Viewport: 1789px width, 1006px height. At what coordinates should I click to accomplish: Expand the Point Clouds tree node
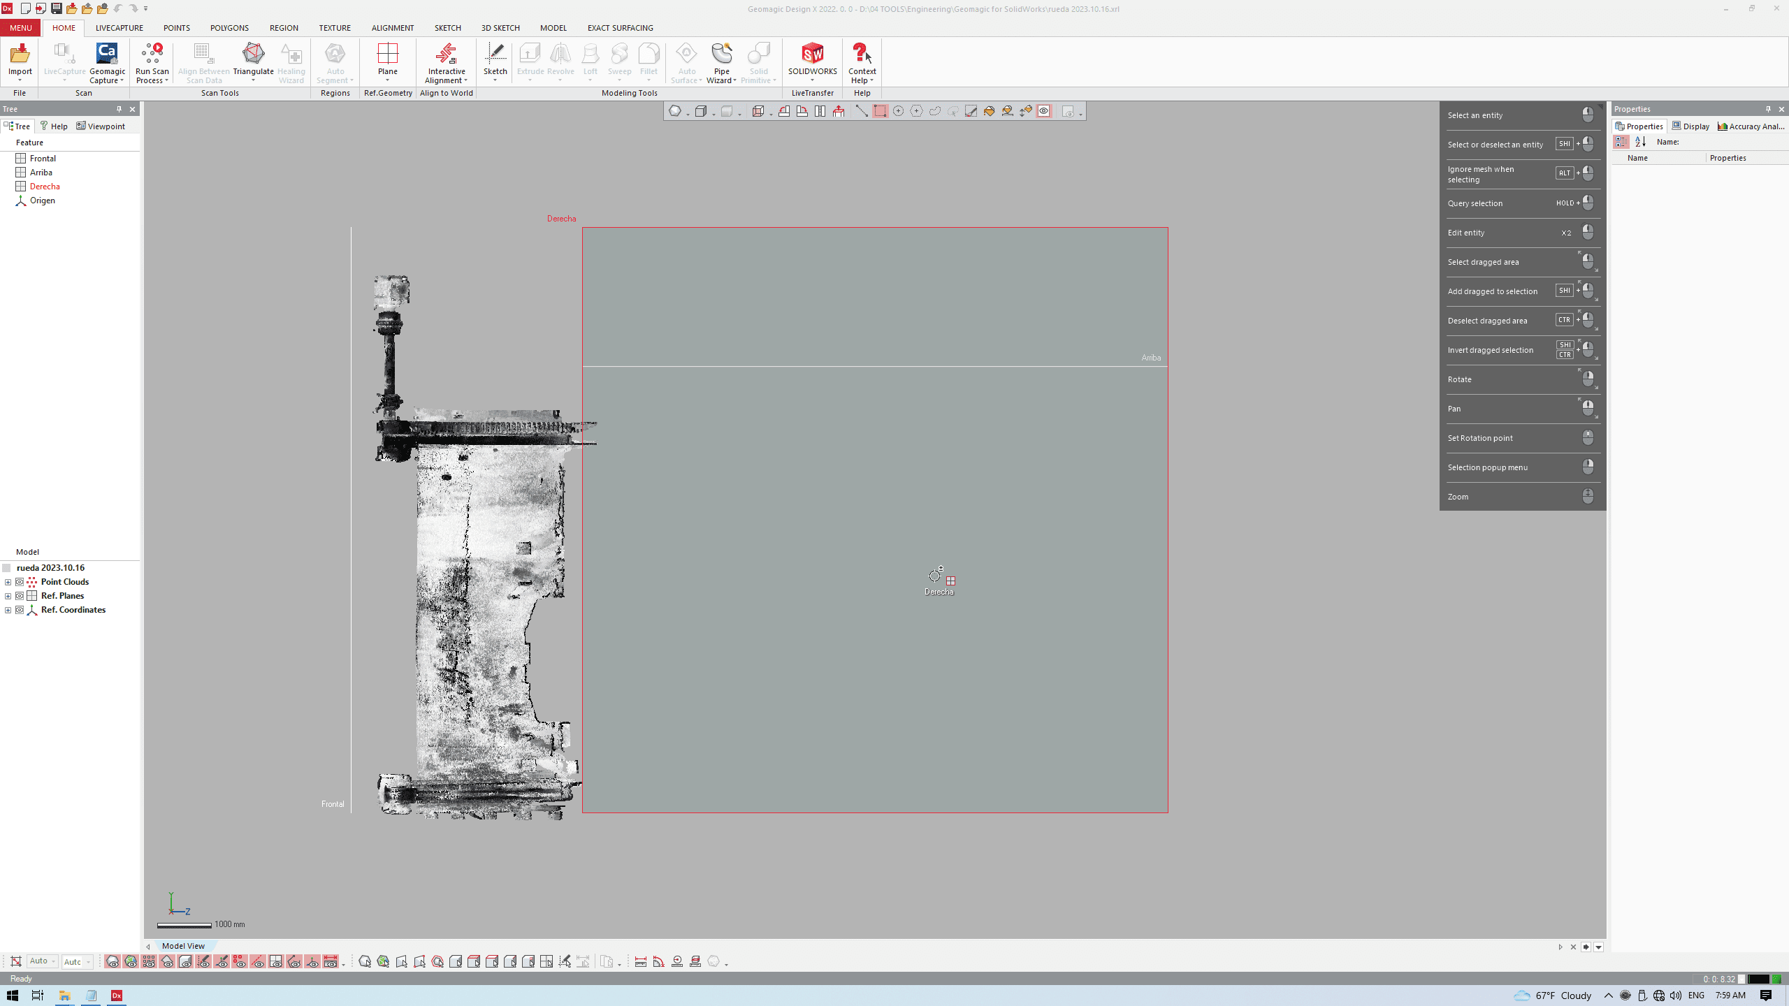tap(8, 582)
